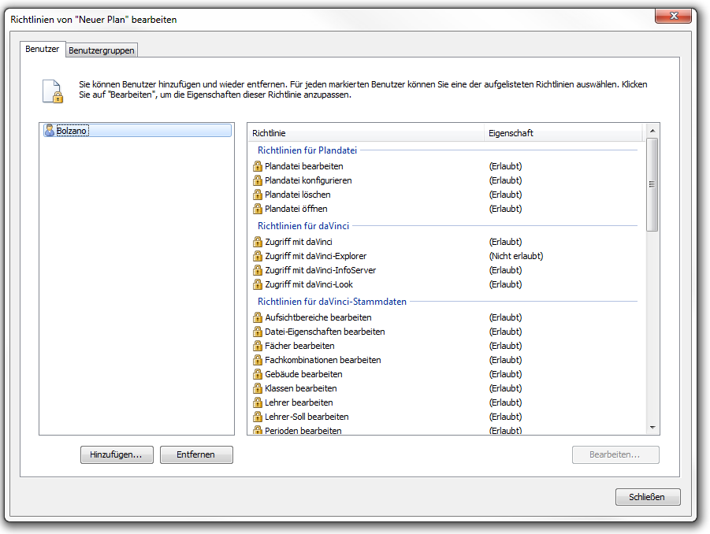The width and height of the screenshot is (710, 534).
Task: Close the dialog with Schließen button
Action: pyautogui.click(x=647, y=497)
